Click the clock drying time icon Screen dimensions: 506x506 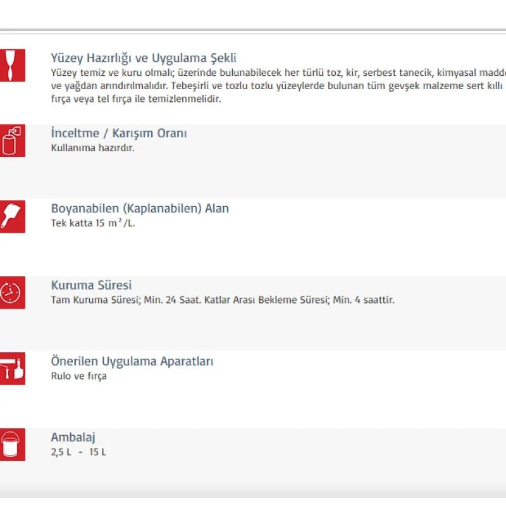coord(12,292)
